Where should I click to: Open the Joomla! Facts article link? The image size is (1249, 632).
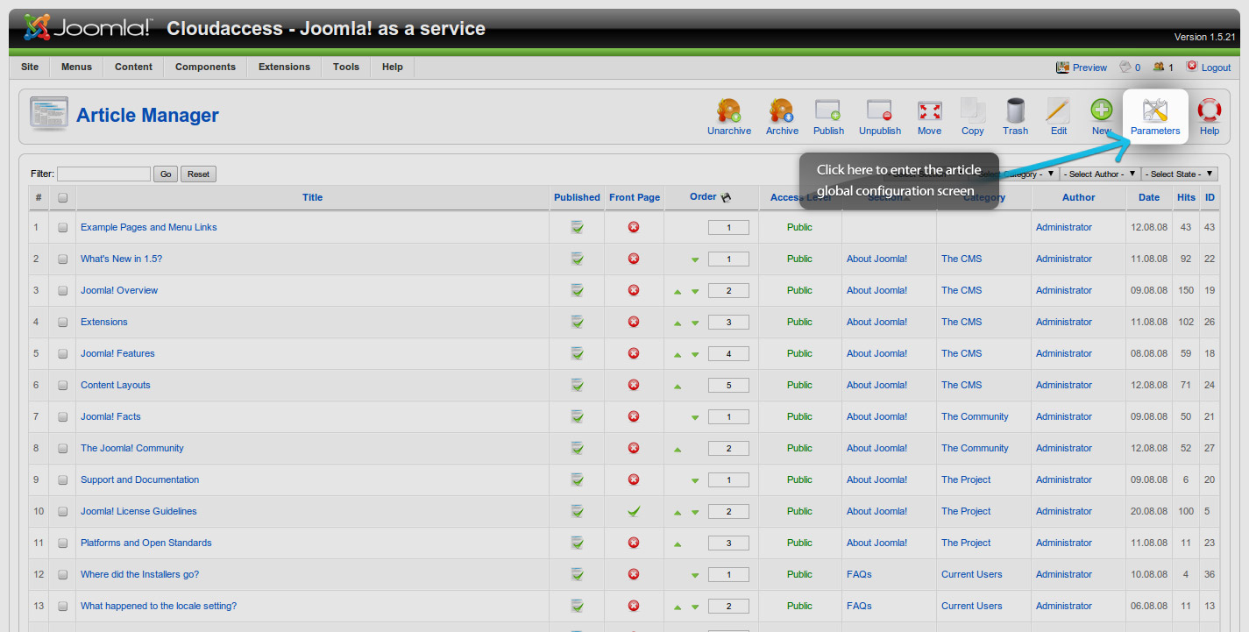[x=110, y=416]
